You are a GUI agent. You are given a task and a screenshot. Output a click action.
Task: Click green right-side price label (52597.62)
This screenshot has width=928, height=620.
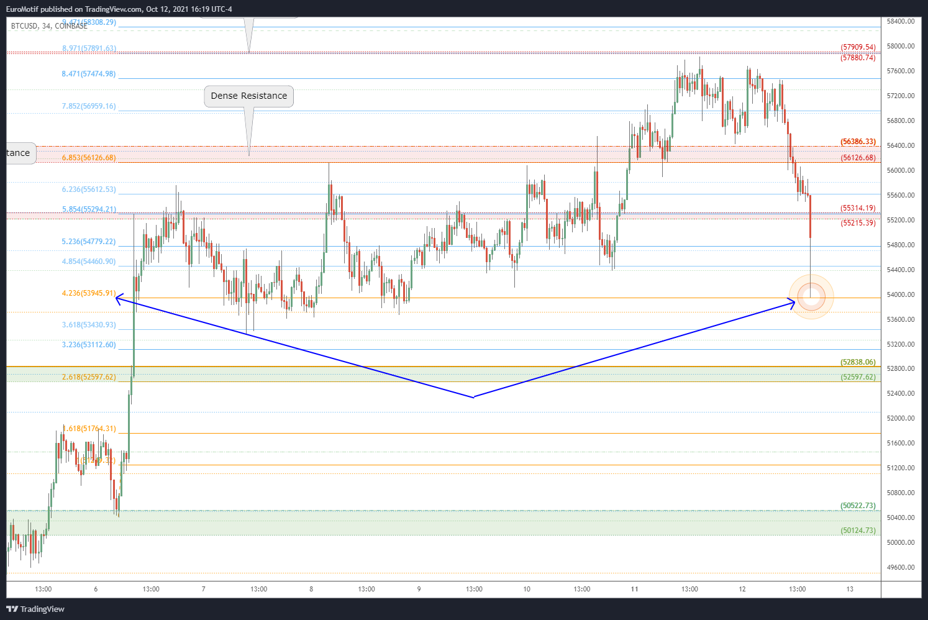[x=858, y=377]
